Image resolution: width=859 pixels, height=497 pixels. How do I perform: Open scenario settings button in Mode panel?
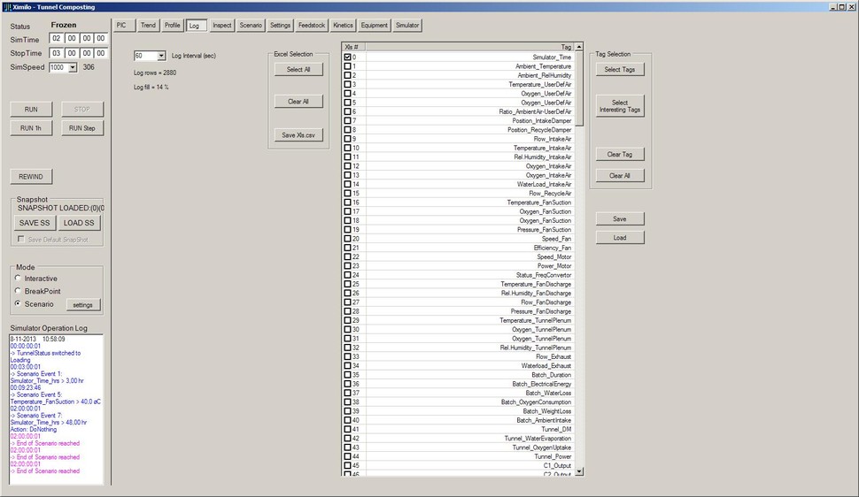coord(82,305)
